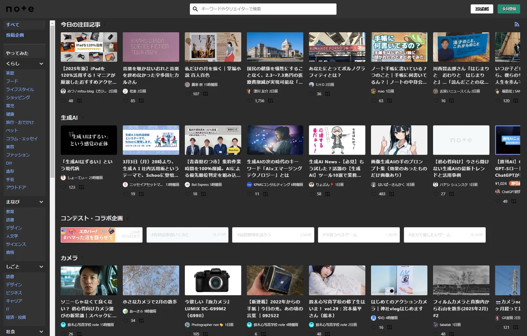The height and width of the screenshot is (336, 527).
Task: Click the ログイン button
Action: 482,9
